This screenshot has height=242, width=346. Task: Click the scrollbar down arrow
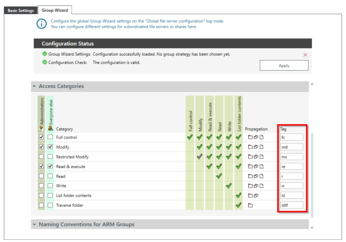pos(312,227)
